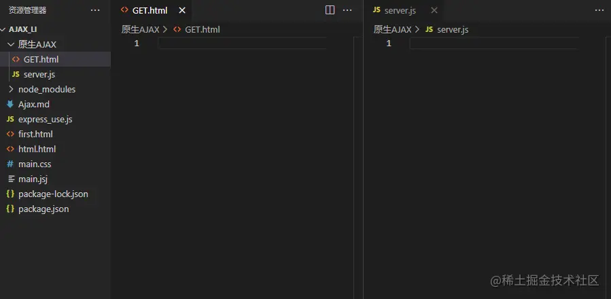This screenshot has height=299, width=611.
Task: Open the main.css file
Action: (55, 164)
